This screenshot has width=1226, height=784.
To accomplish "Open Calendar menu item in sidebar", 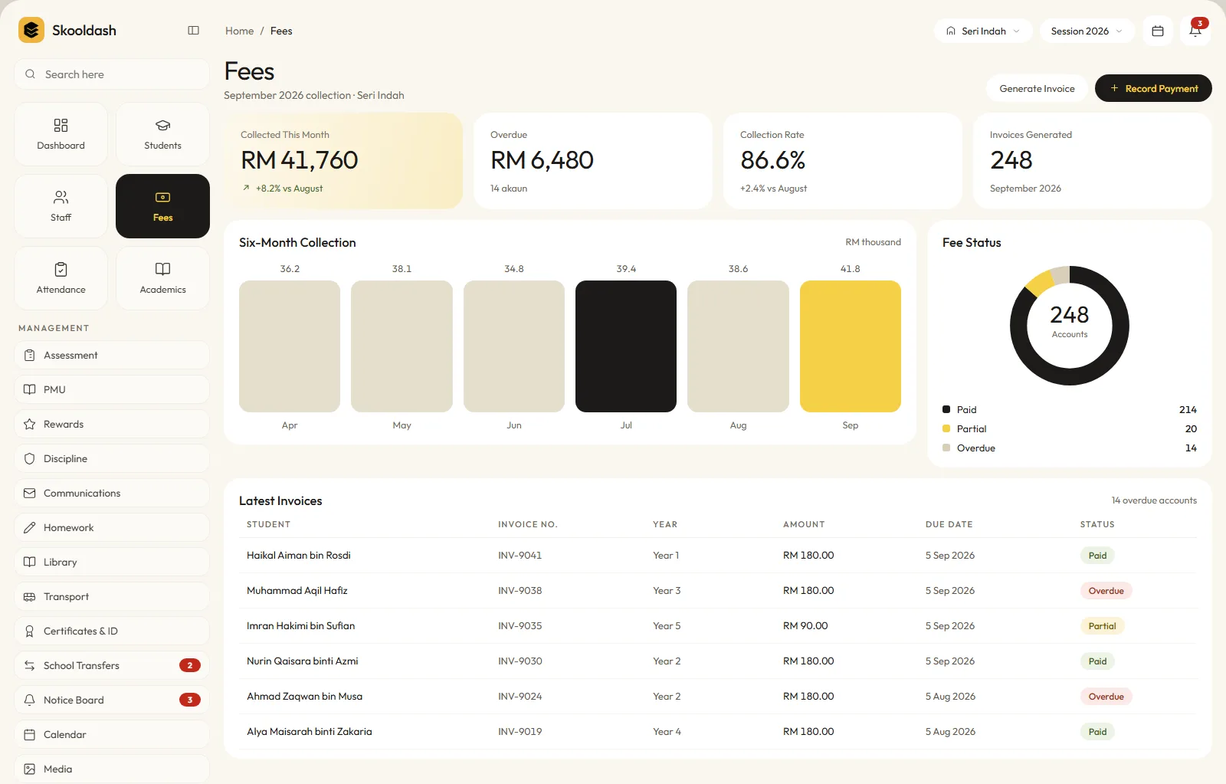I will pyautogui.click(x=112, y=734).
